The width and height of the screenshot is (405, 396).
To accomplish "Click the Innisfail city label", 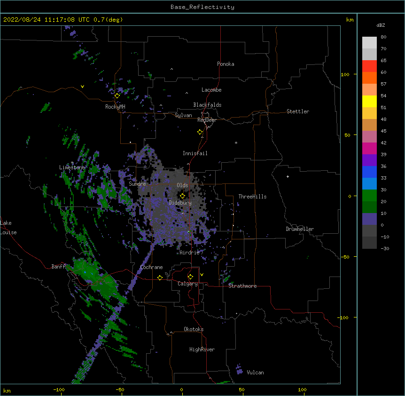I will point(195,153).
